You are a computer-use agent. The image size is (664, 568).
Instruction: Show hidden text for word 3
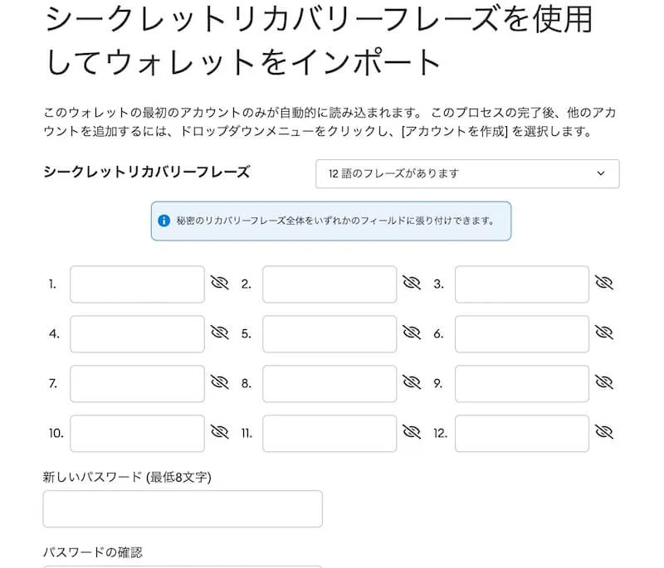pos(605,284)
